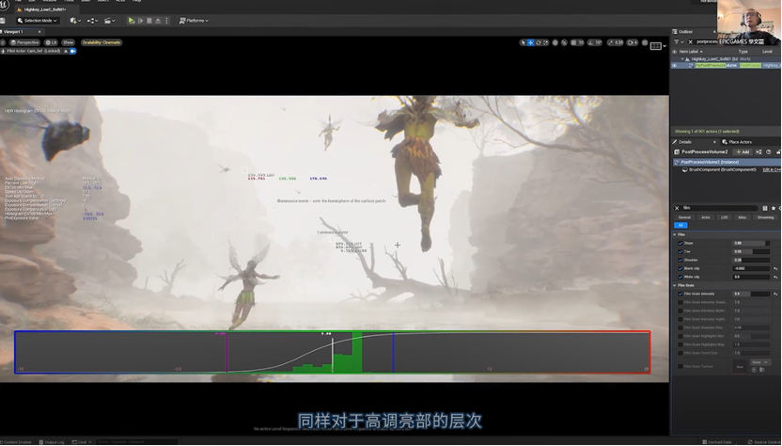
Task: Open Details property matrix grid icon
Action: 765,208
